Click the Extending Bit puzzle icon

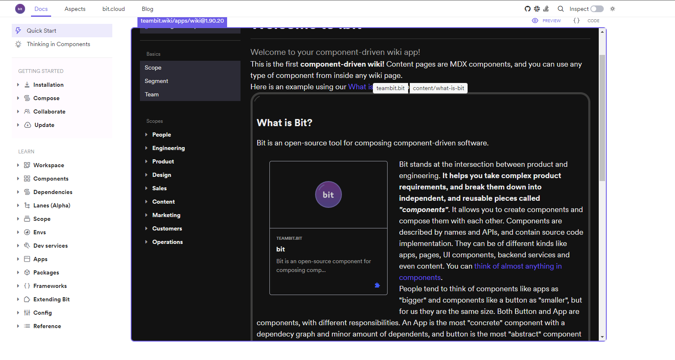tap(27, 299)
